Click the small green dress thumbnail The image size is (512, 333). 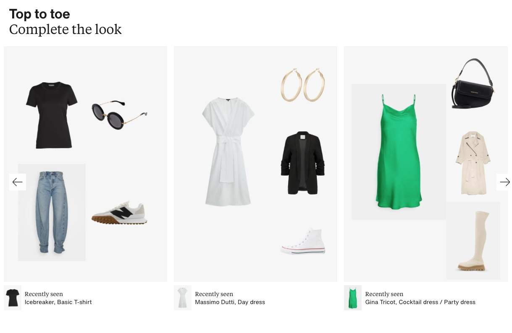[353, 298]
